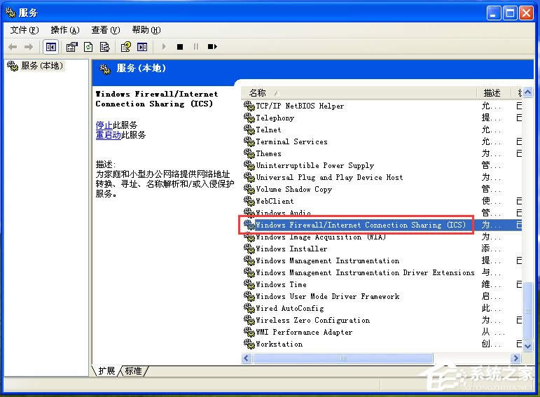The height and width of the screenshot is (397, 540).
Task: Click the 停止 link to stop the service
Action: 104,125
